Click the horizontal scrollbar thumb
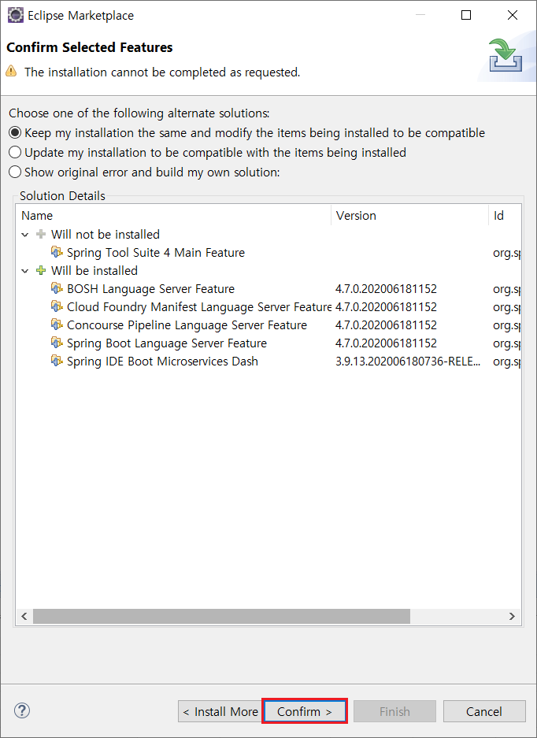The height and width of the screenshot is (738, 537). 221,616
